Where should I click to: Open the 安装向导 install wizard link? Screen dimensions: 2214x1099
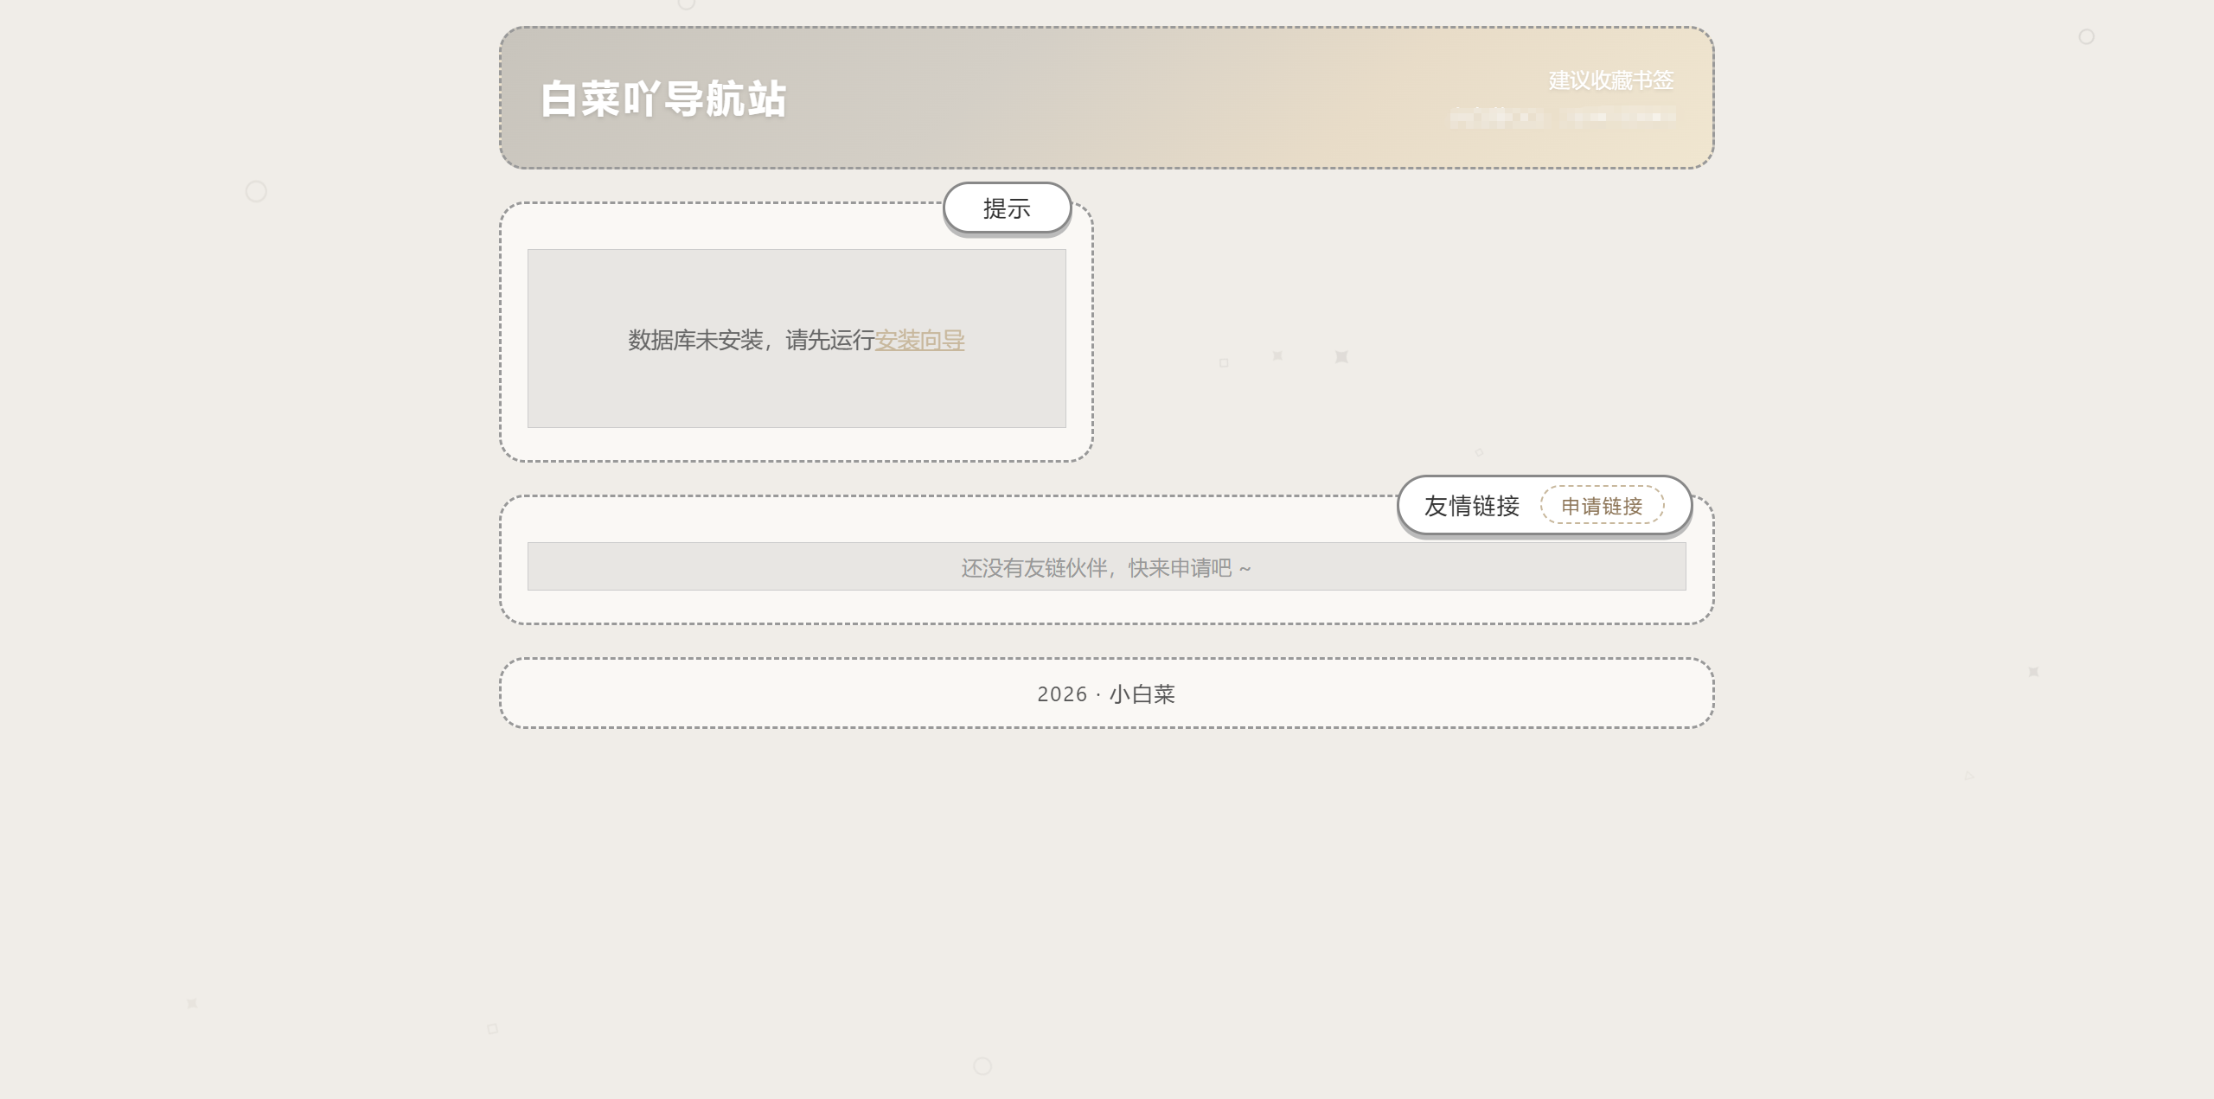[919, 340]
